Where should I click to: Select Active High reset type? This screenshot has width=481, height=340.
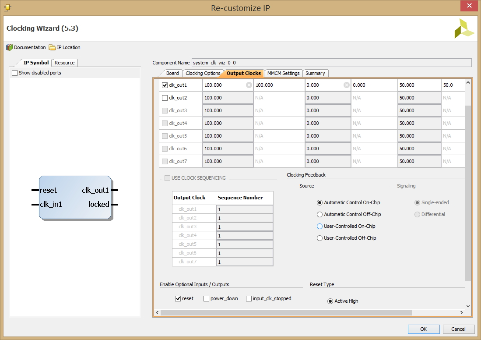pyautogui.click(x=330, y=301)
